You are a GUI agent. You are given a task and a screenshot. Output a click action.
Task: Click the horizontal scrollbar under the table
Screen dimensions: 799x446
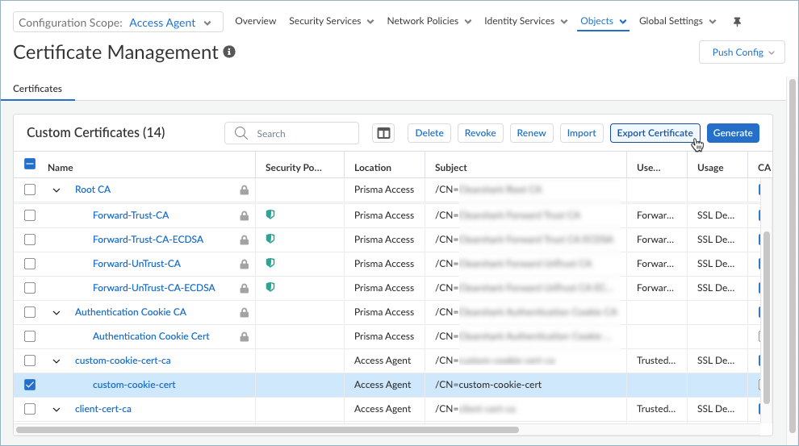[x=266, y=430]
